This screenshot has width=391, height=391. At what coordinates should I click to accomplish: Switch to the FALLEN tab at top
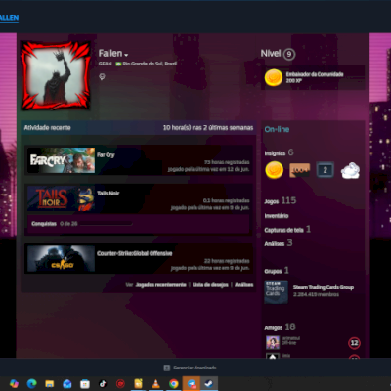point(9,18)
